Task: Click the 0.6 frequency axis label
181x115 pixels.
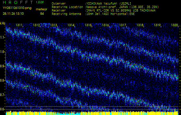Action: coord(3,109)
